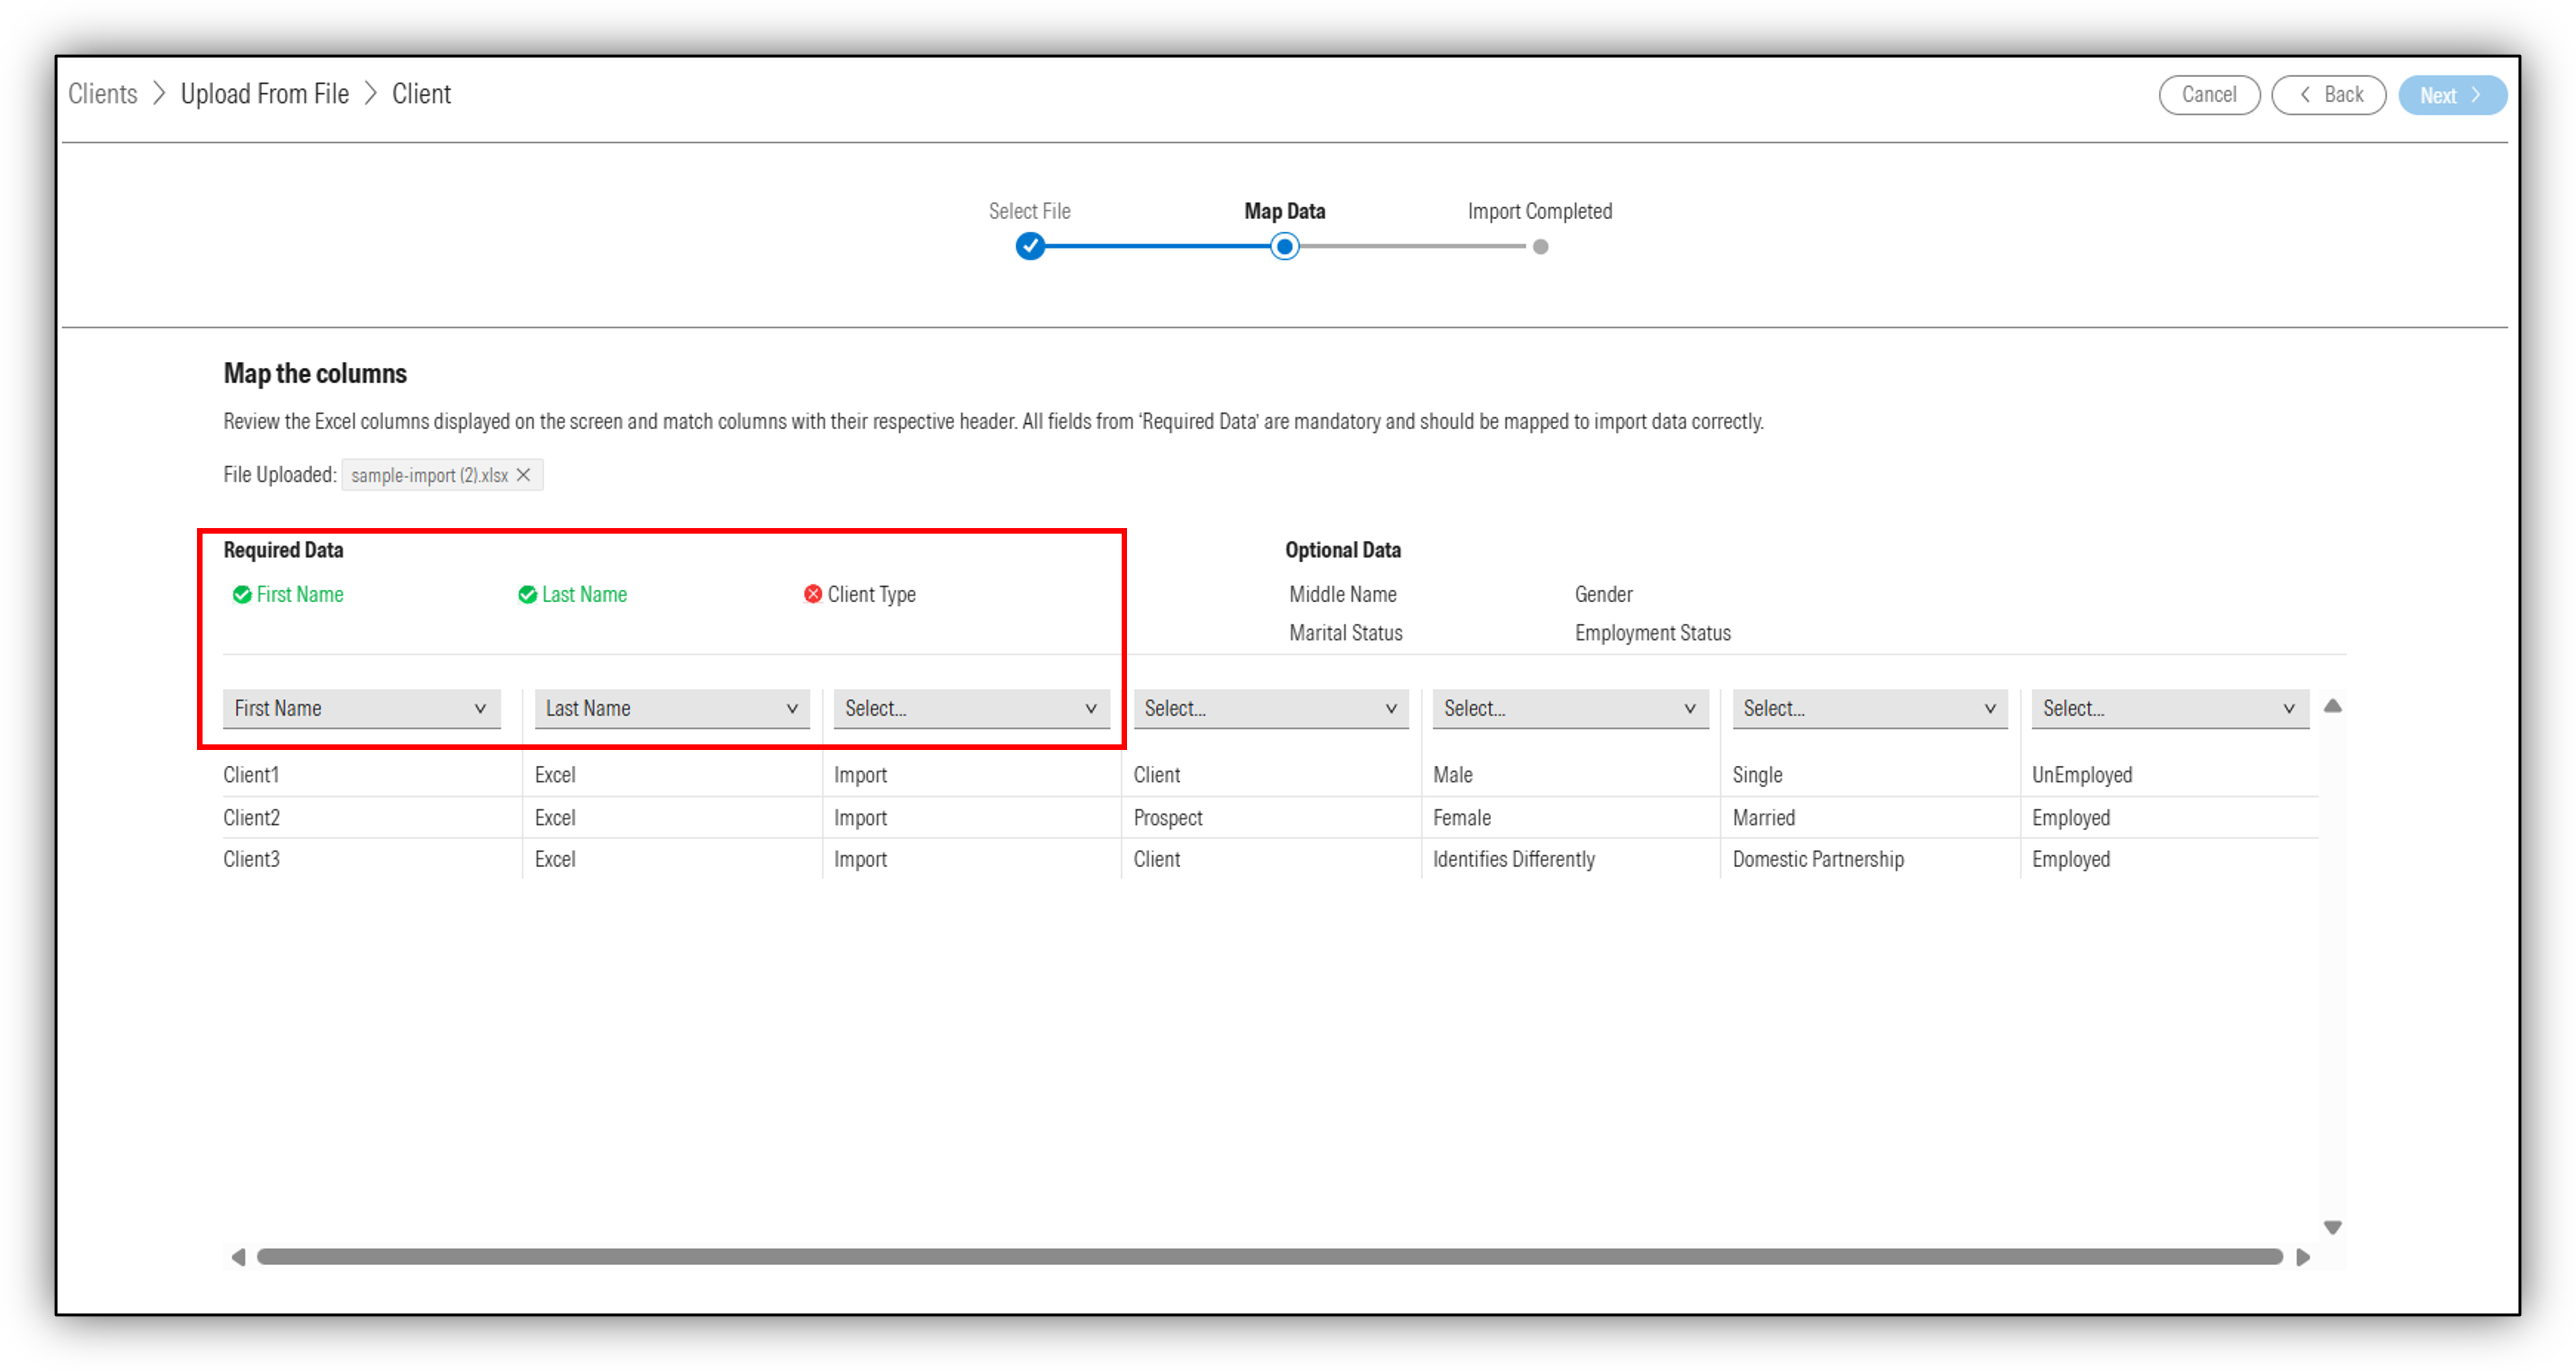Click the green check icon beside First Name
The height and width of the screenshot is (1371, 2576).
pos(242,595)
